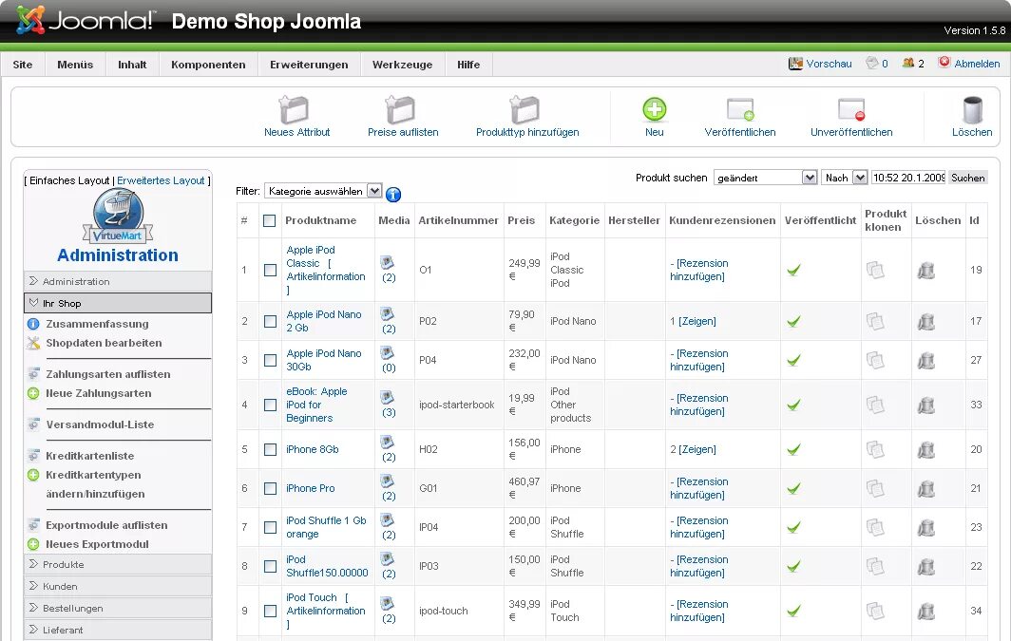Open the Apple iPod Nano 2 Gb product link

click(x=324, y=321)
